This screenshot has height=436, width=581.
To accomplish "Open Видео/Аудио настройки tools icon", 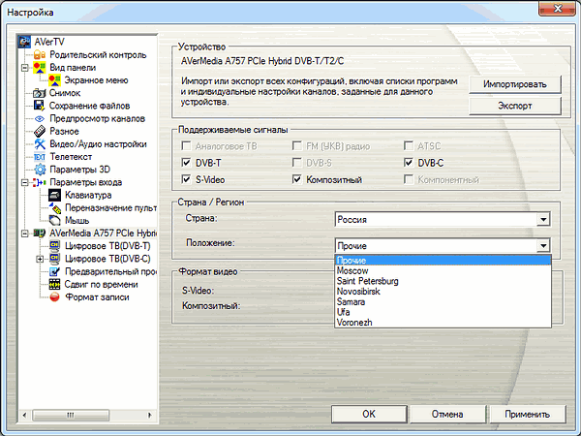I will (40, 143).
